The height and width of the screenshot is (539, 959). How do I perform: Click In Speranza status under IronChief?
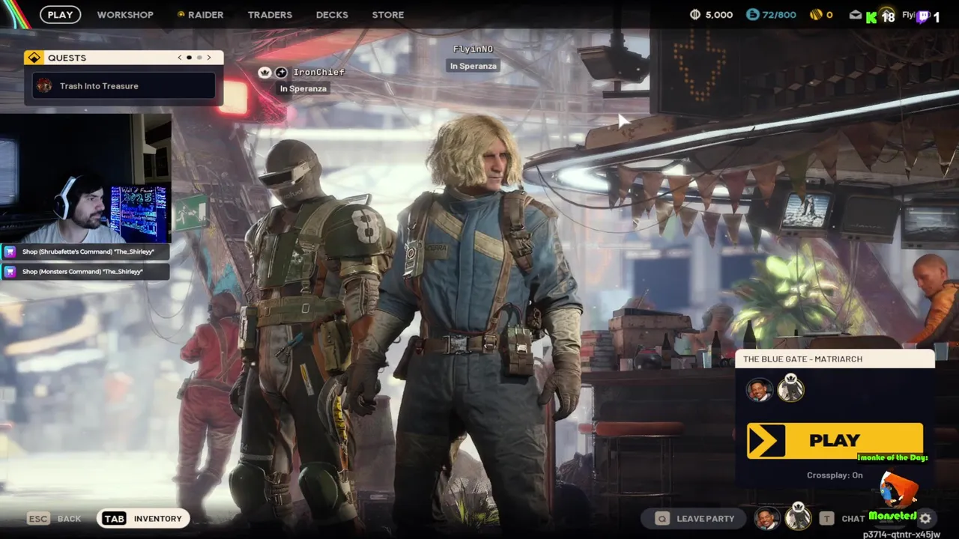(303, 88)
